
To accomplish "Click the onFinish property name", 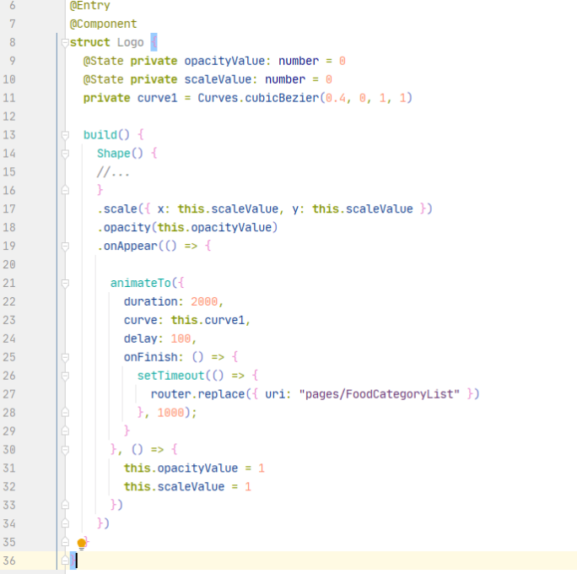I will [150, 357].
